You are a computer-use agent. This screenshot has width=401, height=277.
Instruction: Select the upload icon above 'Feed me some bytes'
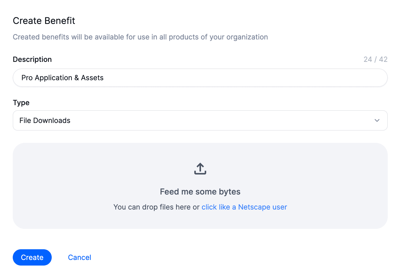point(200,168)
